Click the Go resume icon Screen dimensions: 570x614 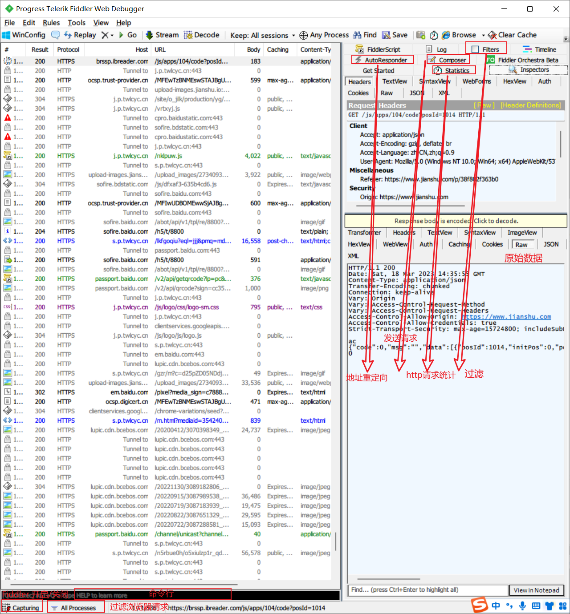122,35
